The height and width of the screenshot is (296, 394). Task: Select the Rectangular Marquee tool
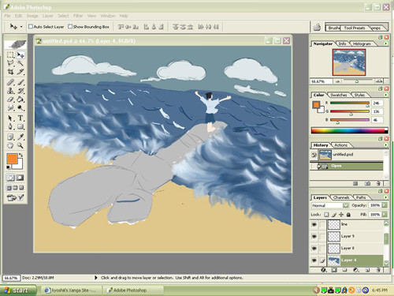[10, 55]
